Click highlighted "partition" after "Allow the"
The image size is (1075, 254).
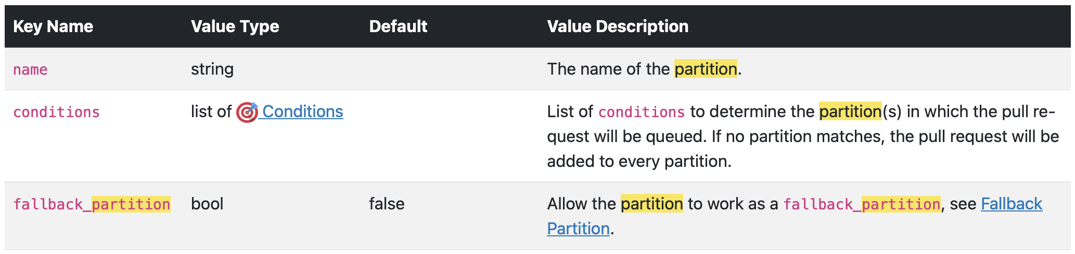651,204
